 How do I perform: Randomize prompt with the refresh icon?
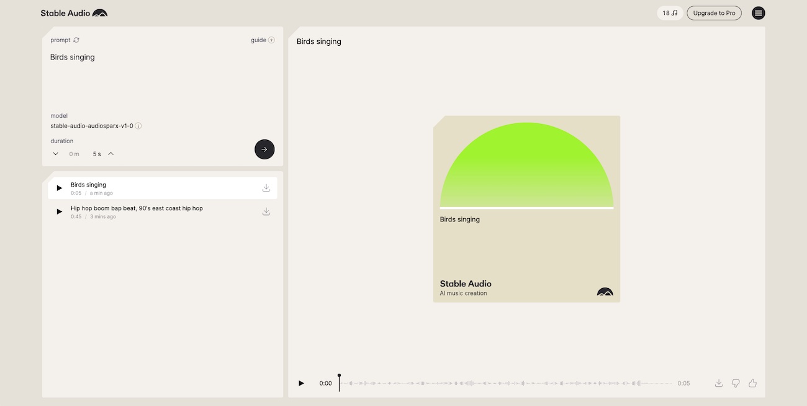point(76,40)
